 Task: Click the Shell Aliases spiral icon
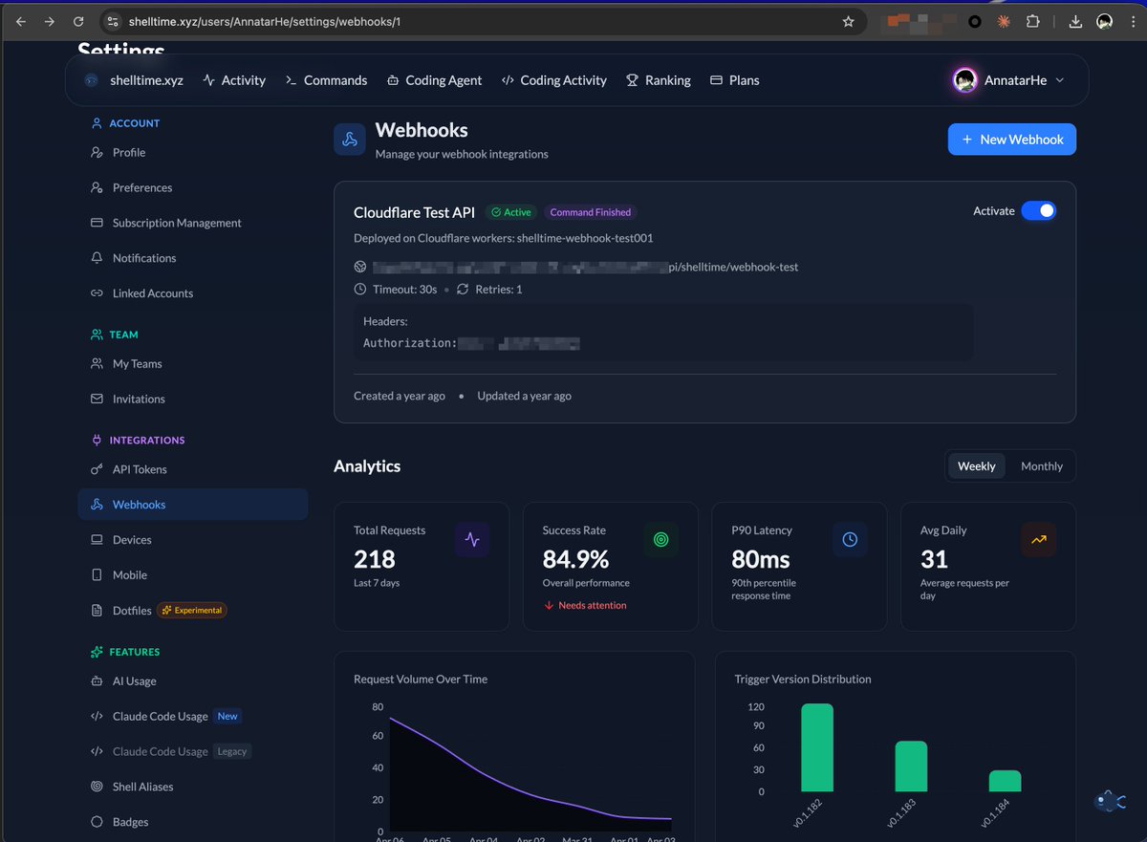(x=97, y=787)
